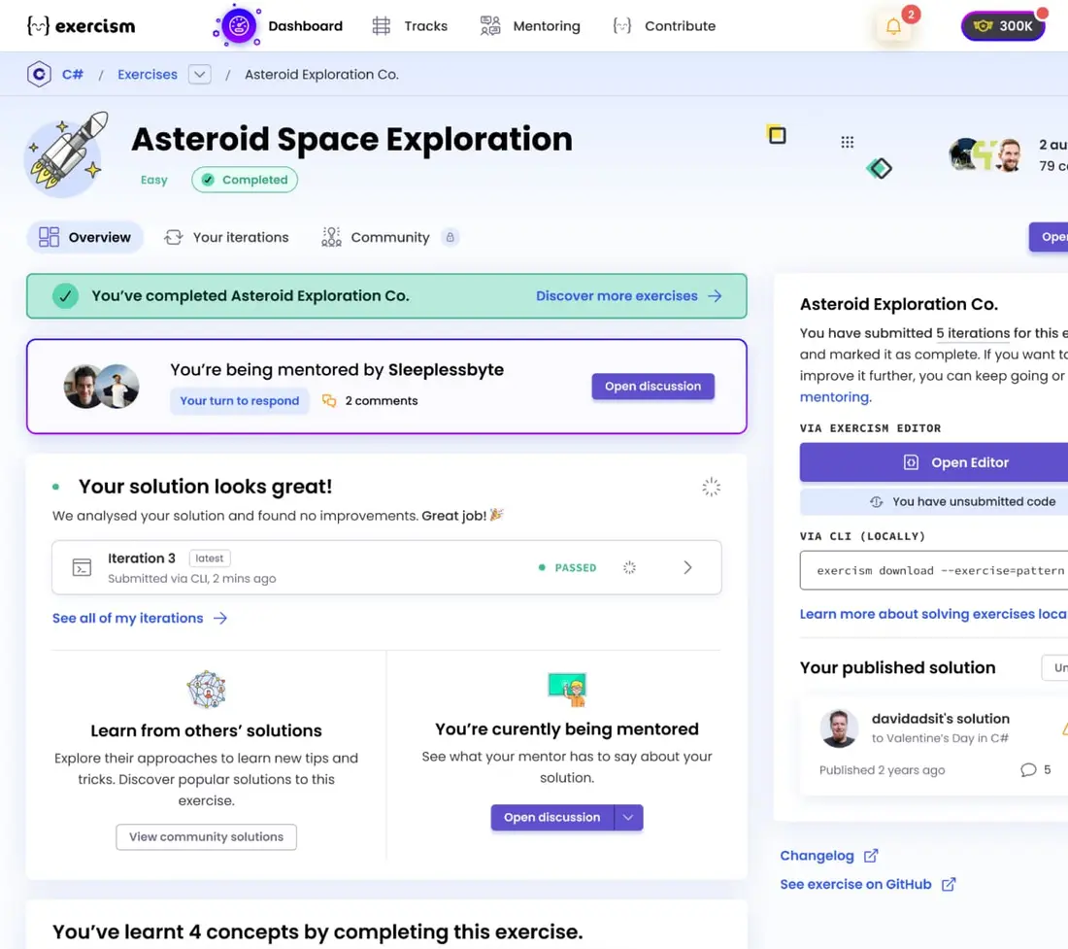Click View community solutions button
Image resolution: width=1068 pixels, height=949 pixels.
pos(207,836)
